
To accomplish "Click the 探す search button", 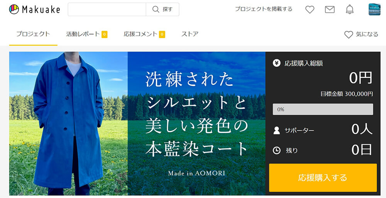I will 163,9.
